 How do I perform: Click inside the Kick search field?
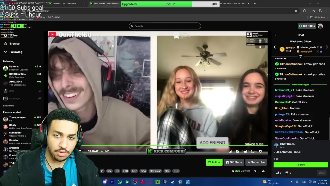165,26
